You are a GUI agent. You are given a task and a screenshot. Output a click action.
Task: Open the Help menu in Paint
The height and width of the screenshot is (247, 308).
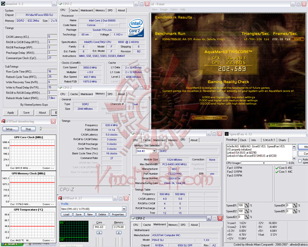182,9
